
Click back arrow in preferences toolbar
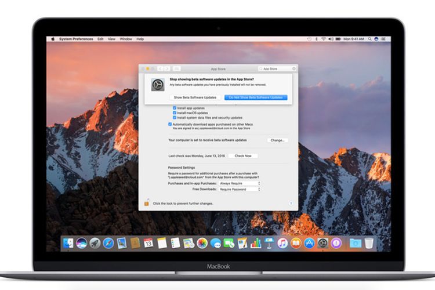(x=160, y=68)
